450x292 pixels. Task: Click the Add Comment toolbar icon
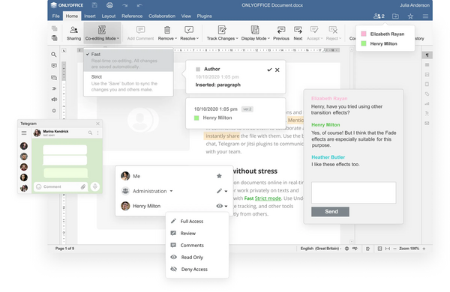pos(140,33)
